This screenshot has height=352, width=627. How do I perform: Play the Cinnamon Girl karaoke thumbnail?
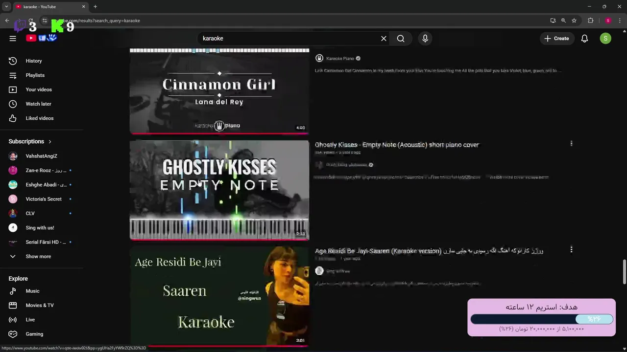[x=219, y=90]
